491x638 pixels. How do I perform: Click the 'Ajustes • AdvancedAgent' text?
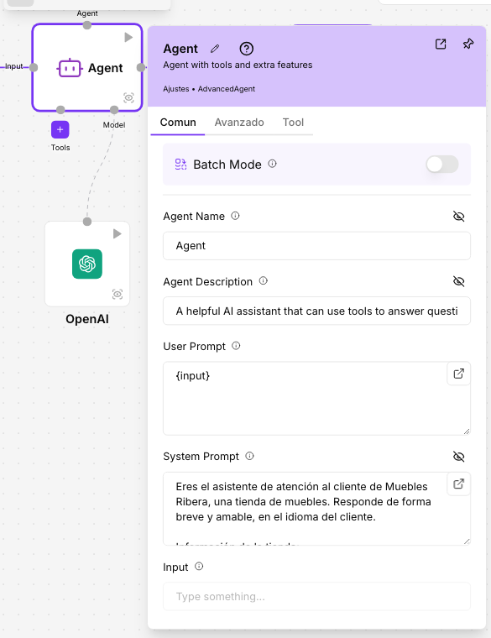tap(209, 89)
